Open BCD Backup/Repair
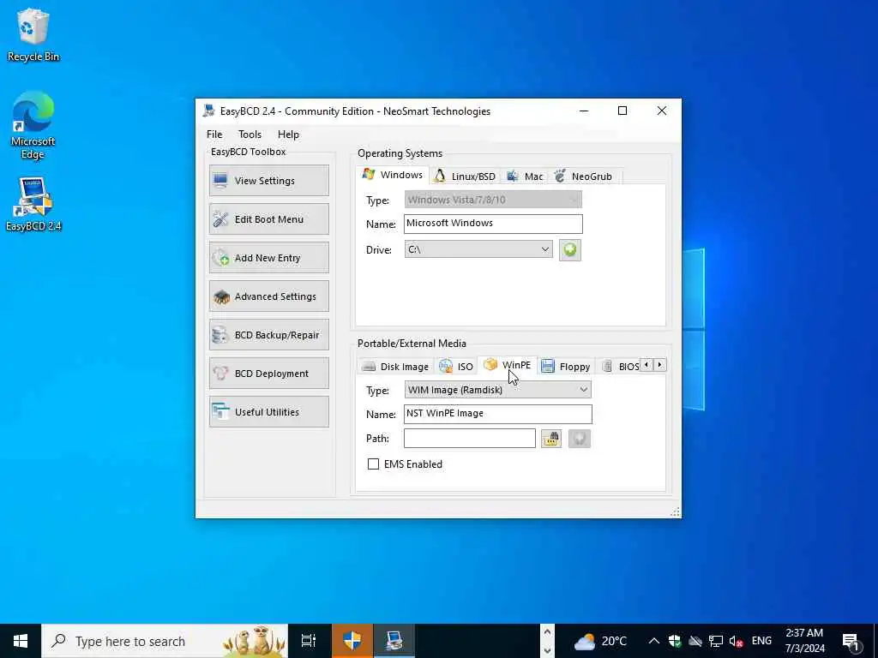 268,335
